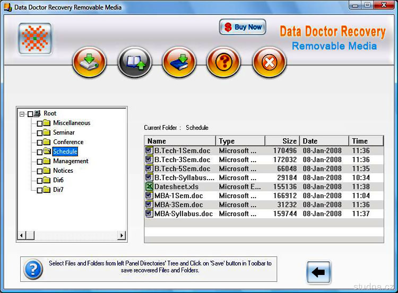Select the Schedule folder in tree
Screen dimensions: 398x293
tap(65, 152)
